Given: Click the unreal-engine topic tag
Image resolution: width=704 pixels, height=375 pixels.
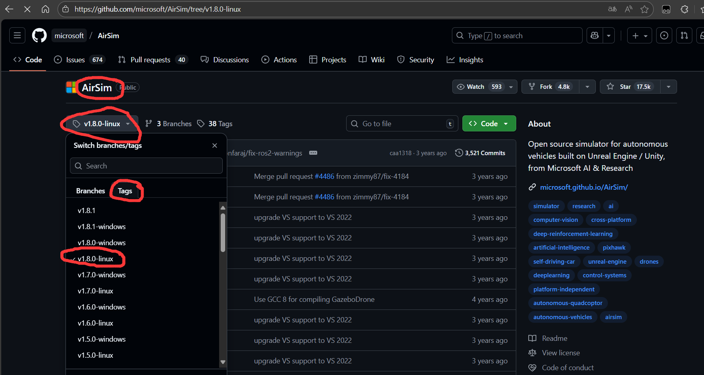Looking at the screenshot, I should click(607, 261).
